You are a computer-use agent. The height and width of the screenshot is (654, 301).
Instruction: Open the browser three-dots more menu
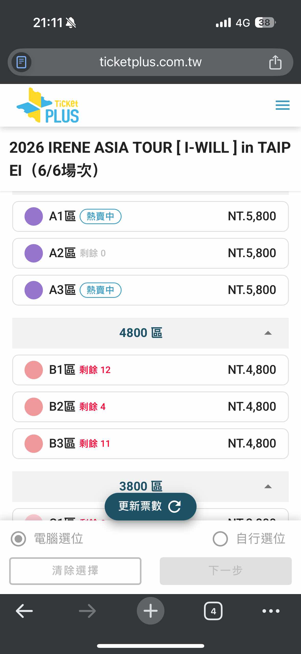click(271, 611)
